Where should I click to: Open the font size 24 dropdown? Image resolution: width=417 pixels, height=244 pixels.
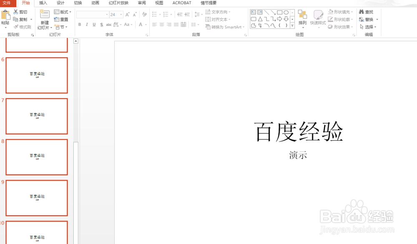tap(121, 15)
